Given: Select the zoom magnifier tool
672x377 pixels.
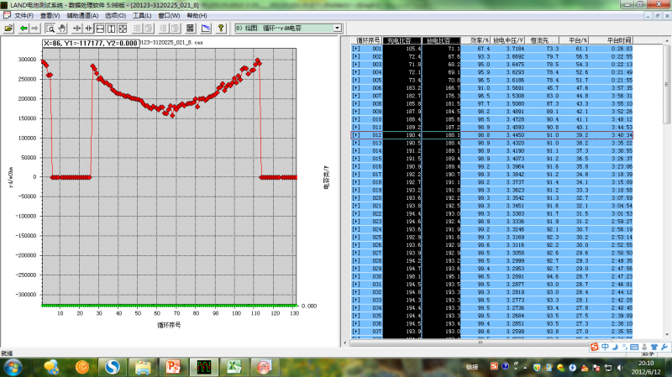Looking at the screenshot, I should point(50,29).
